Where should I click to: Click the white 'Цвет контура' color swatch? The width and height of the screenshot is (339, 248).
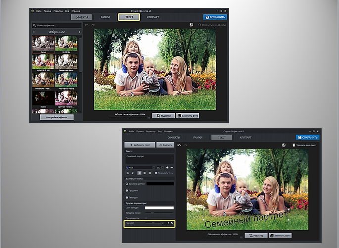159,207
